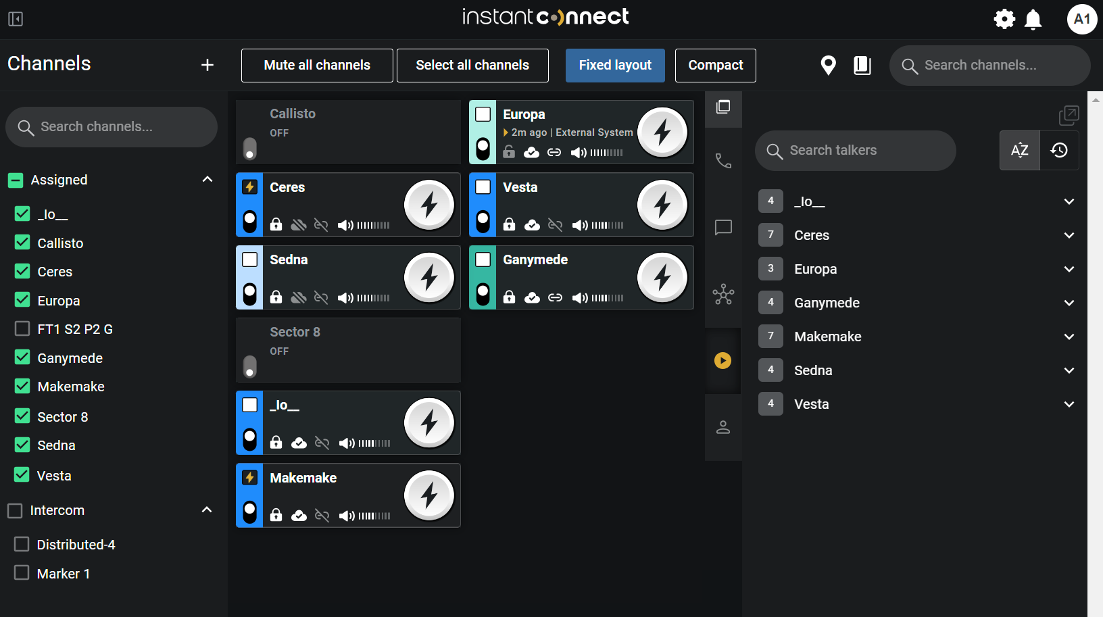
Task: Switch to Fixed layout
Action: [x=615, y=66]
